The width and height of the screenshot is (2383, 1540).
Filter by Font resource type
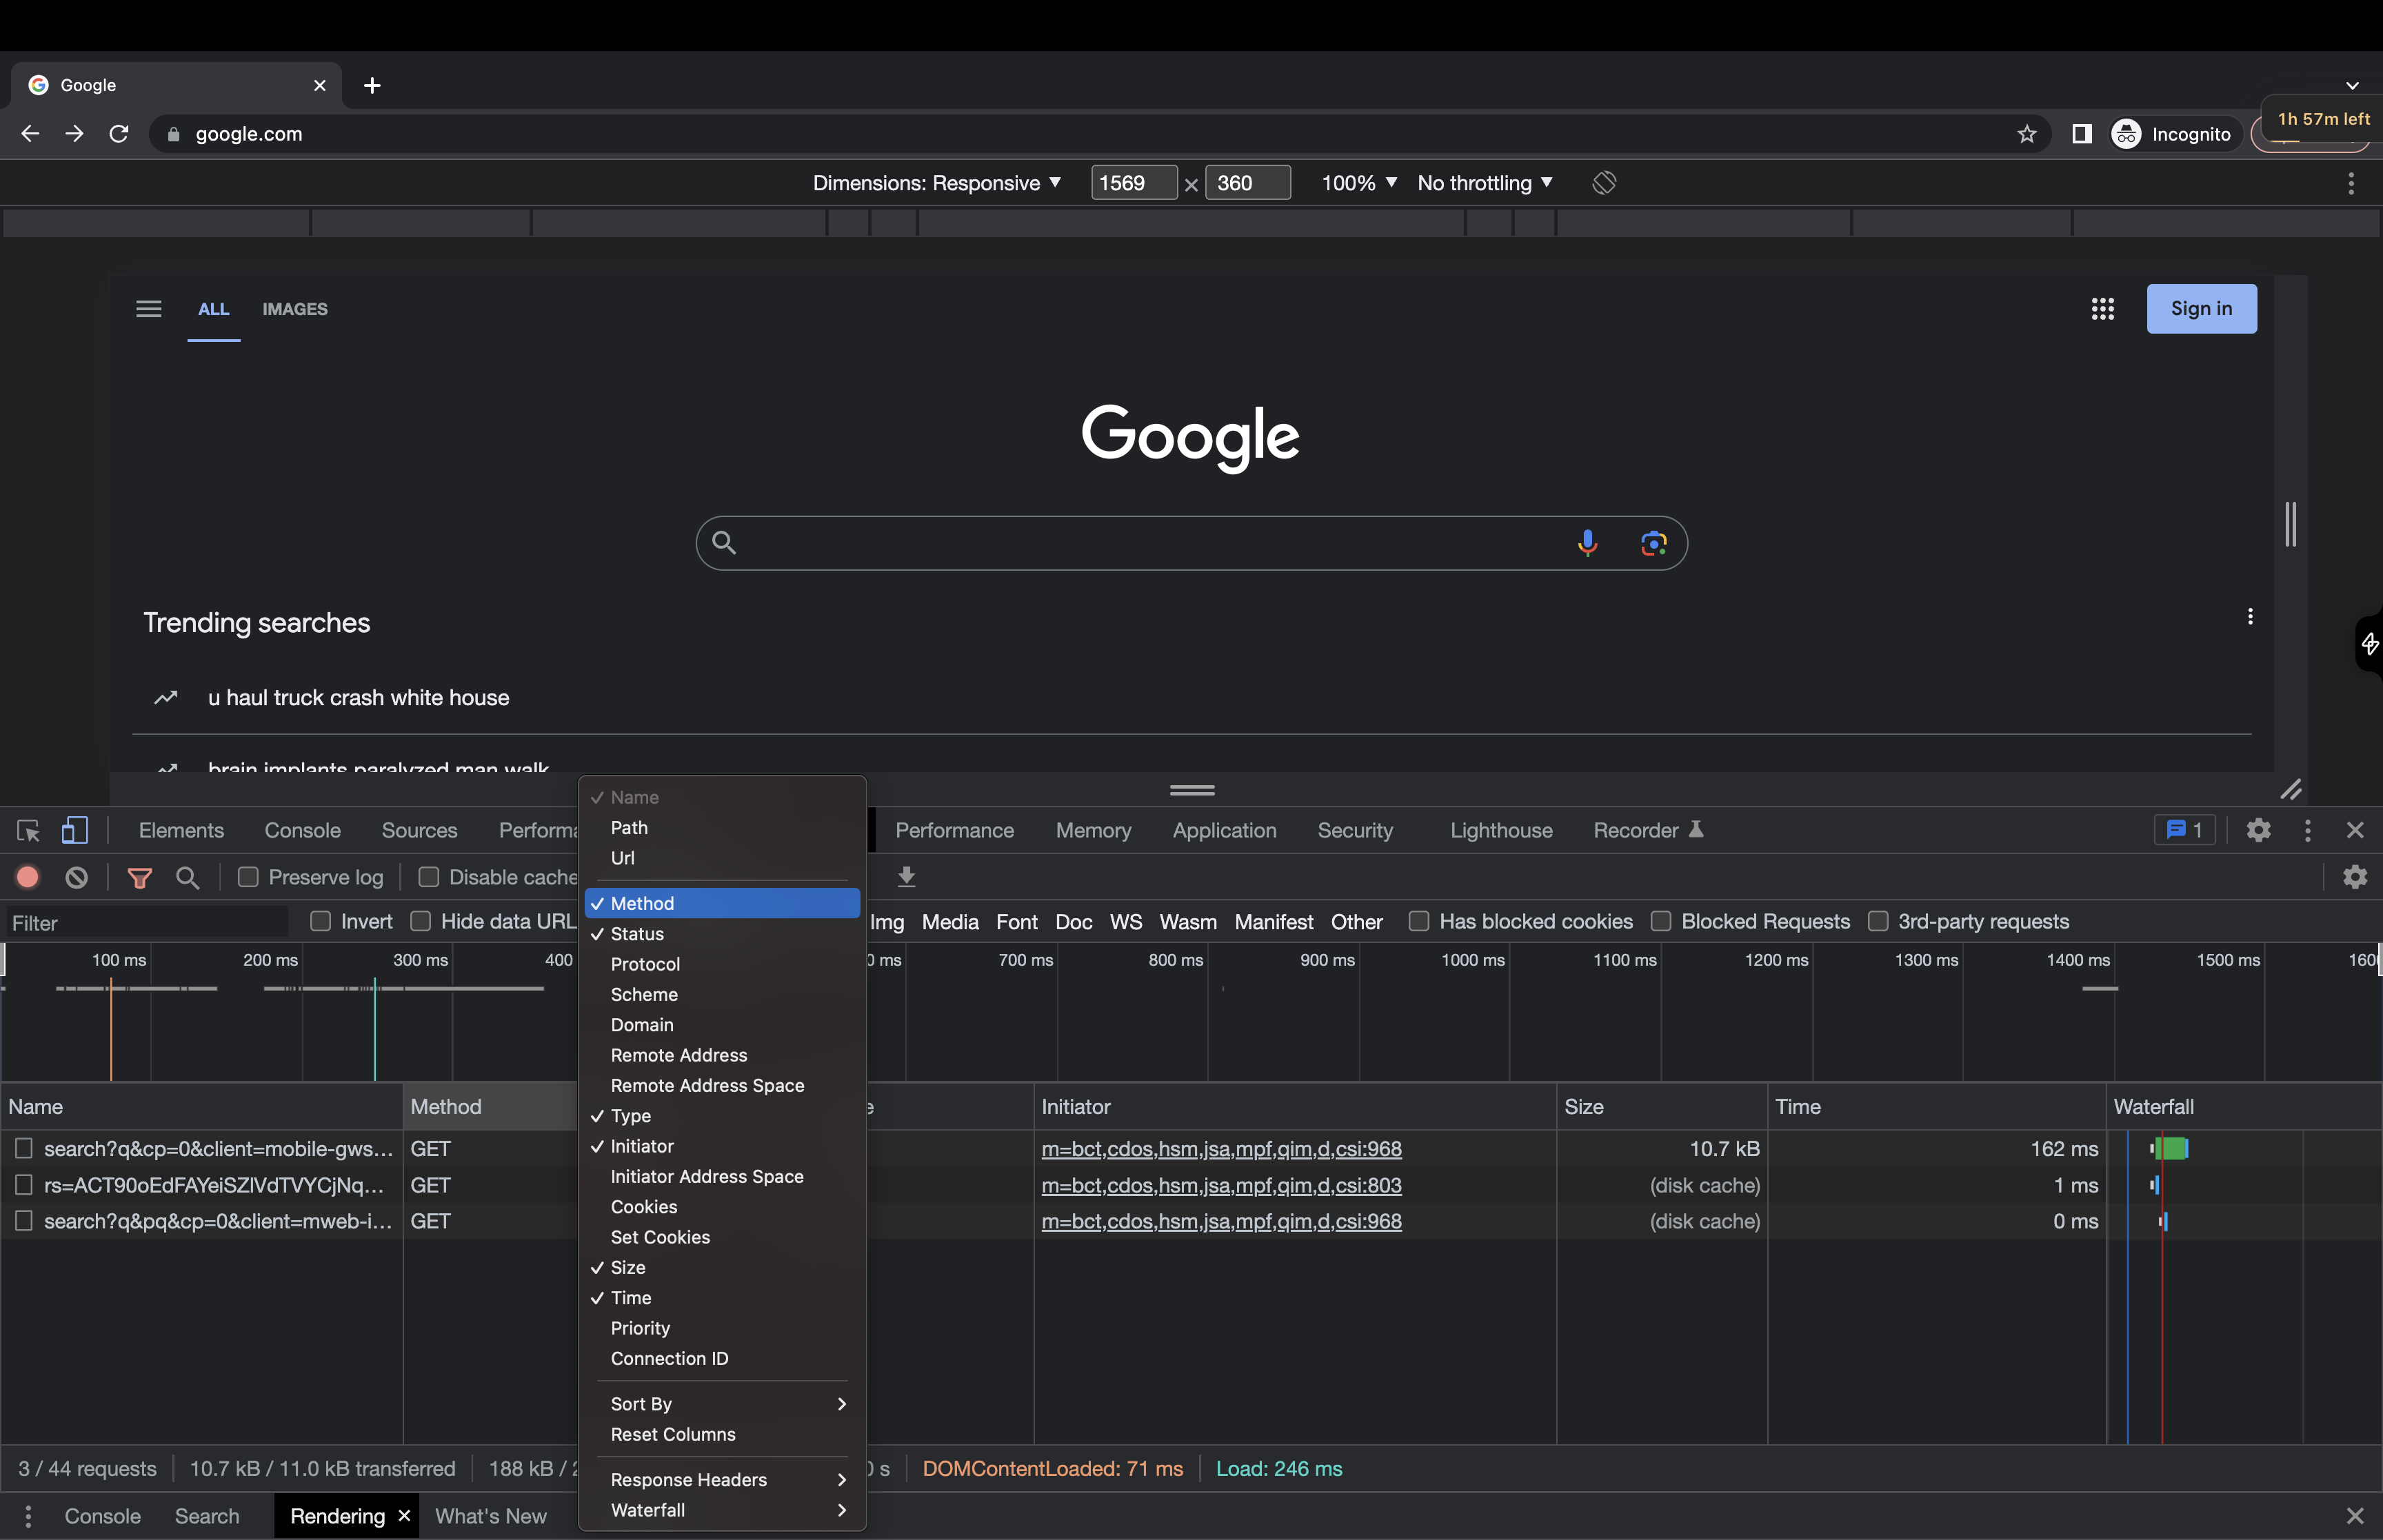tap(1016, 922)
